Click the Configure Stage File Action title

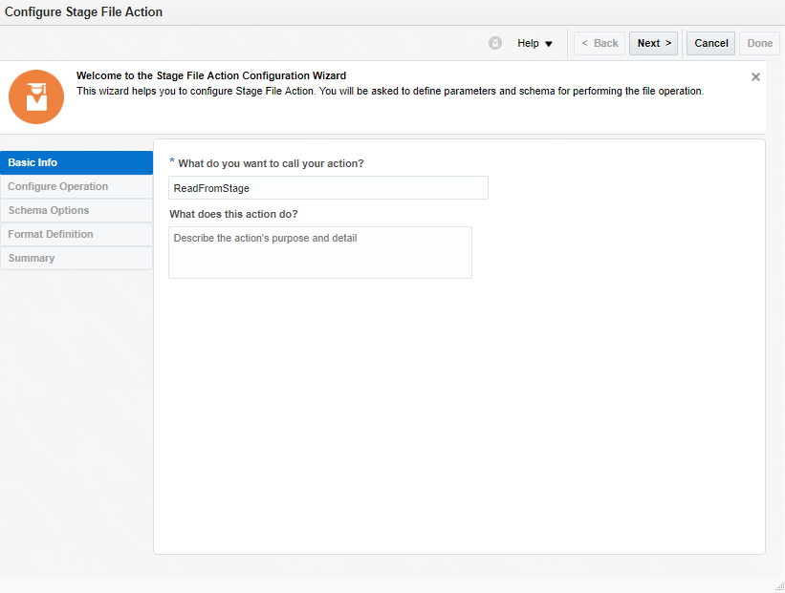coord(84,12)
